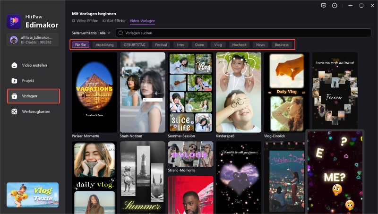The image size is (378, 214).
Task: Click the Vlog Texte promo banner
Action: (33, 195)
